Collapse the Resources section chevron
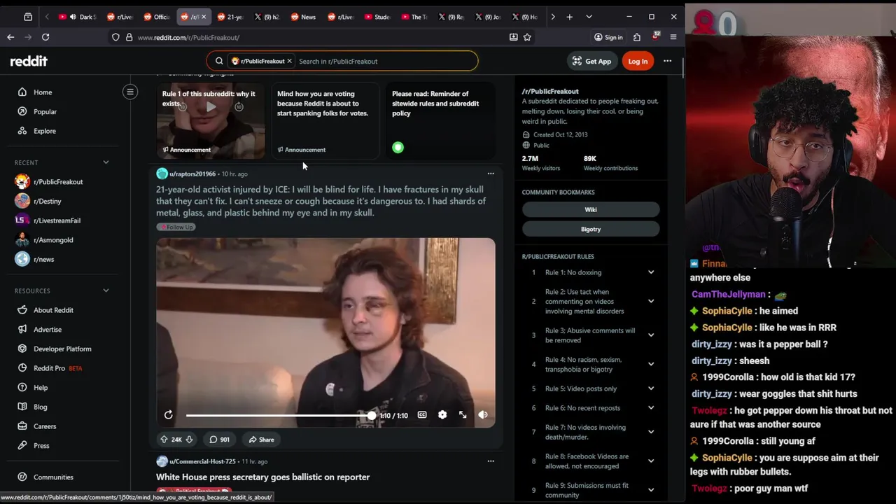Viewport: 896px width, 504px height. [x=106, y=290]
